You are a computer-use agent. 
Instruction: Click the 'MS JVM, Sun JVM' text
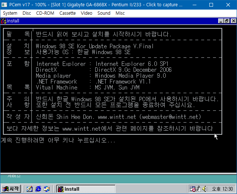click(x=117, y=87)
